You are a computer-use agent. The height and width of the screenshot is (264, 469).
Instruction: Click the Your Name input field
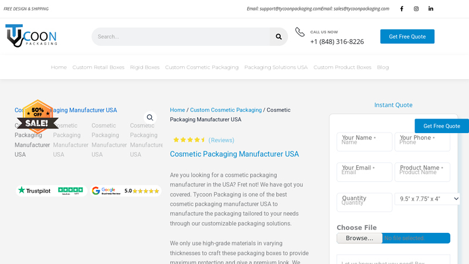coord(364,142)
